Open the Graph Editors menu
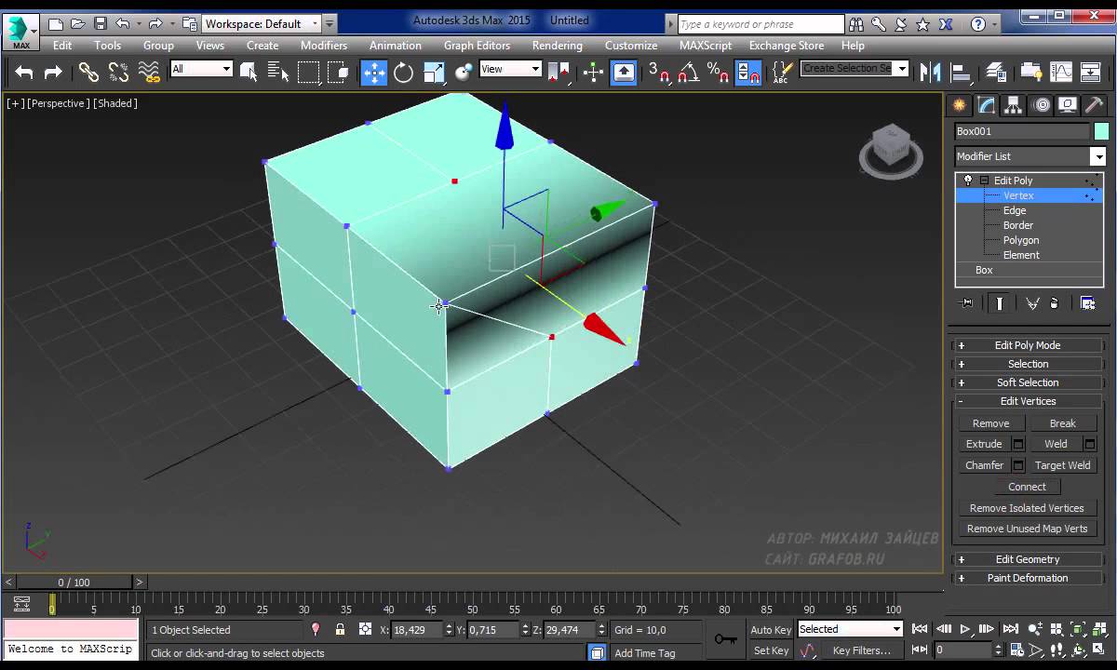The height and width of the screenshot is (670, 1117). click(x=477, y=45)
